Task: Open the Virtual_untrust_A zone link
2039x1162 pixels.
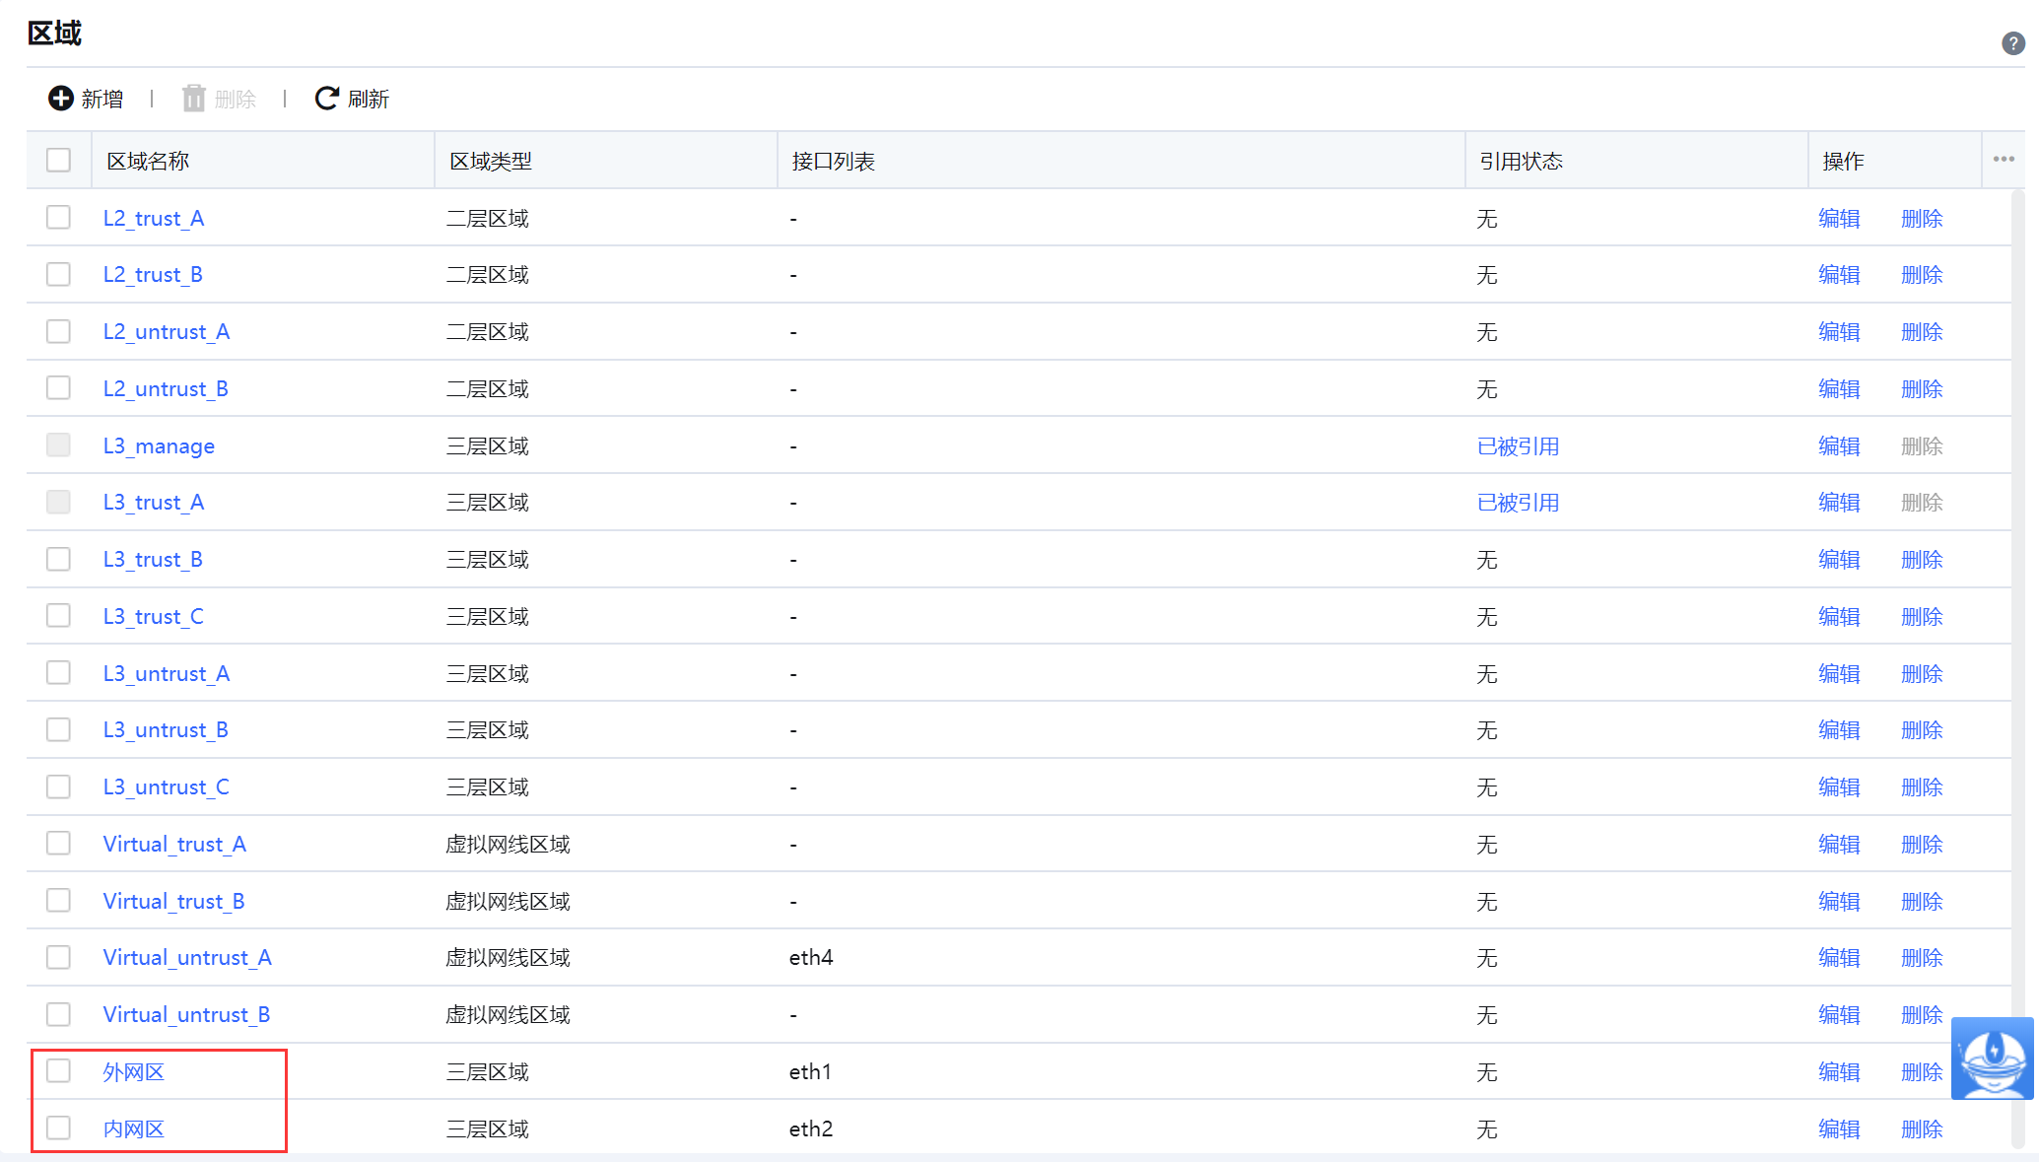Action: click(187, 957)
